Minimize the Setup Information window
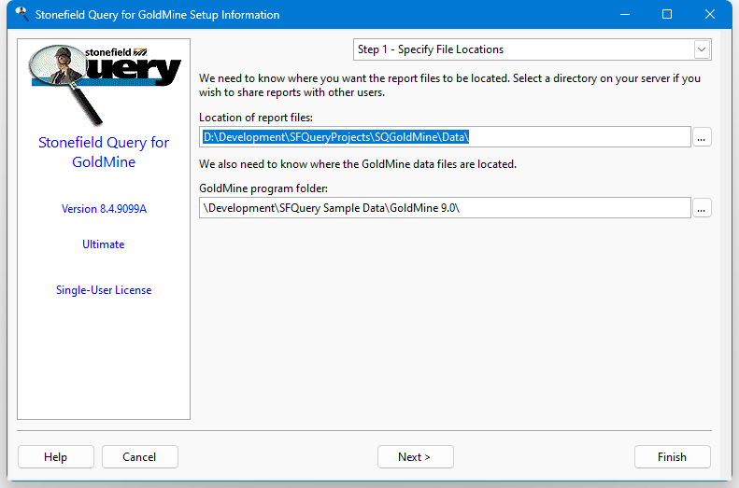The image size is (739, 488). click(625, 14)
